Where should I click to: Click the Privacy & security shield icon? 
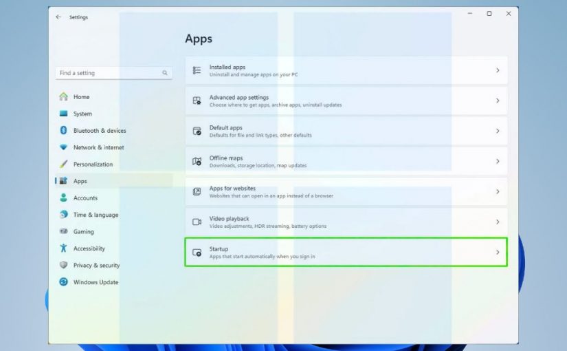point(64,265)
